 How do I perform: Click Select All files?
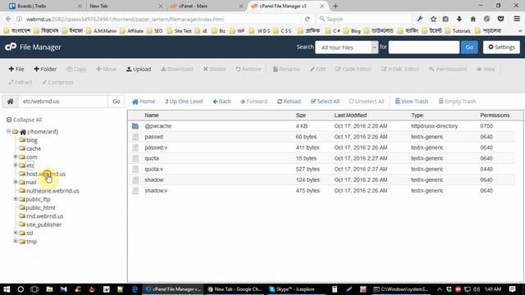[x=325, y=102]
